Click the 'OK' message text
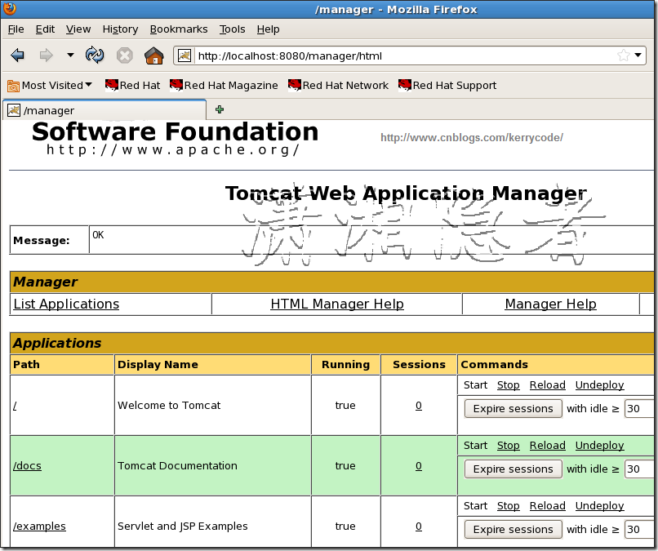Screen dimensions: 658x551 pyautogui.click(x=98, y=235)
